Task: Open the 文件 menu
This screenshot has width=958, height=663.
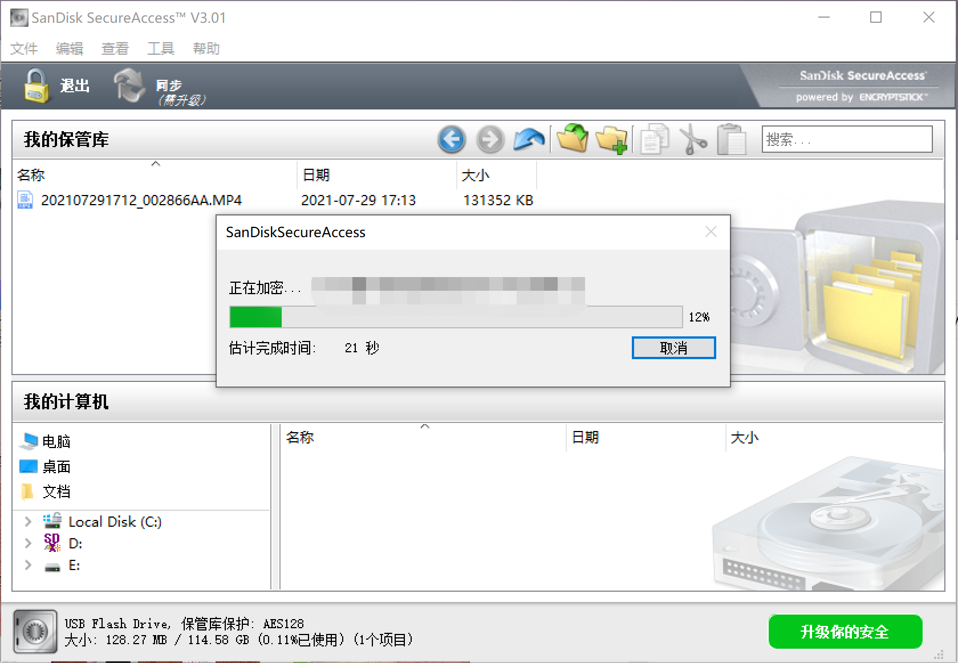Action: click(24, 48)
